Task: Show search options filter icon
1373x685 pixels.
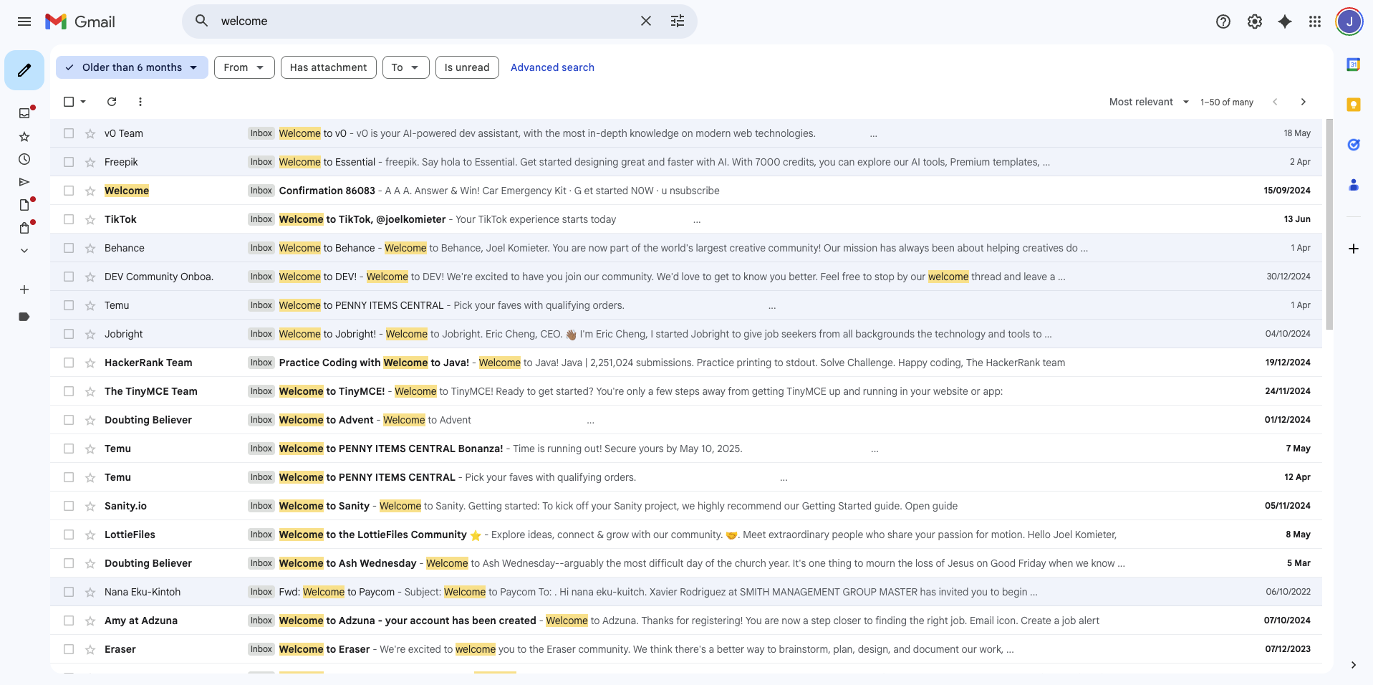Action: [x=678, y=21]
